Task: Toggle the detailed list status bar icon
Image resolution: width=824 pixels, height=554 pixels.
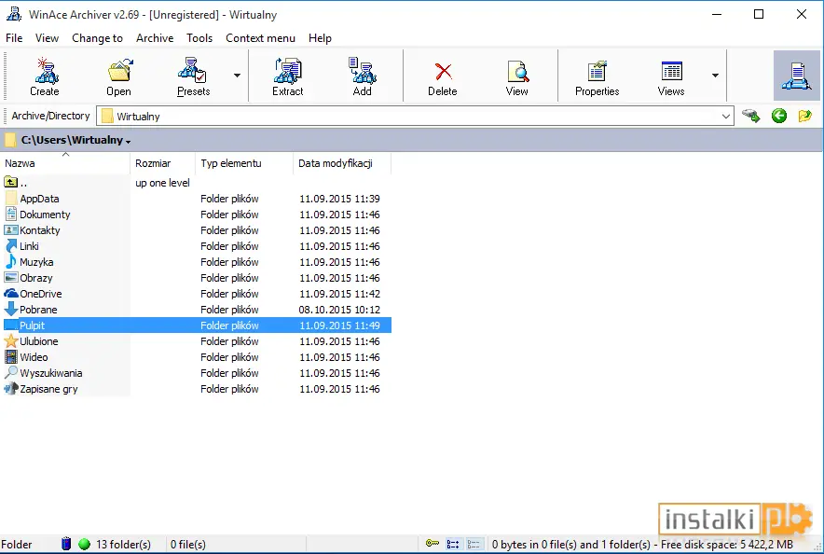Action: [x=453, y=544]
